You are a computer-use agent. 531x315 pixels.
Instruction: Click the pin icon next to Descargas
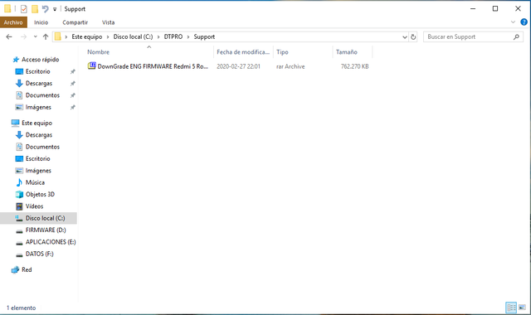coord(72,84)
